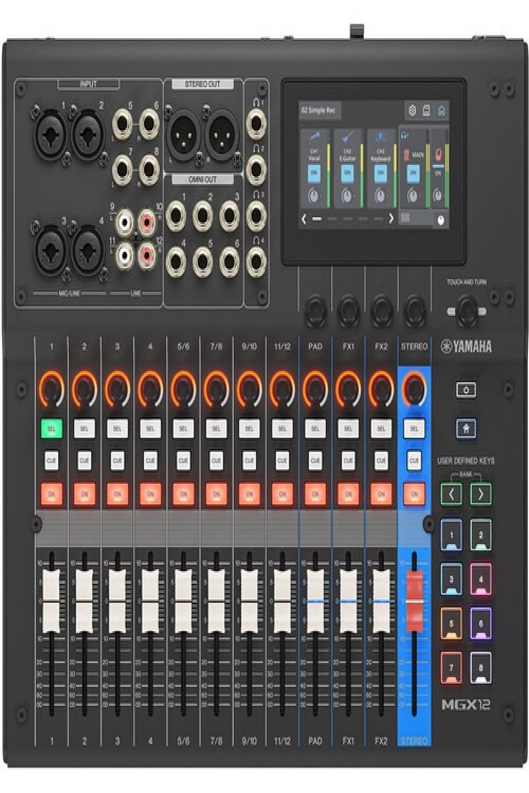Go to previous user defined key bank

coord(451,494)
